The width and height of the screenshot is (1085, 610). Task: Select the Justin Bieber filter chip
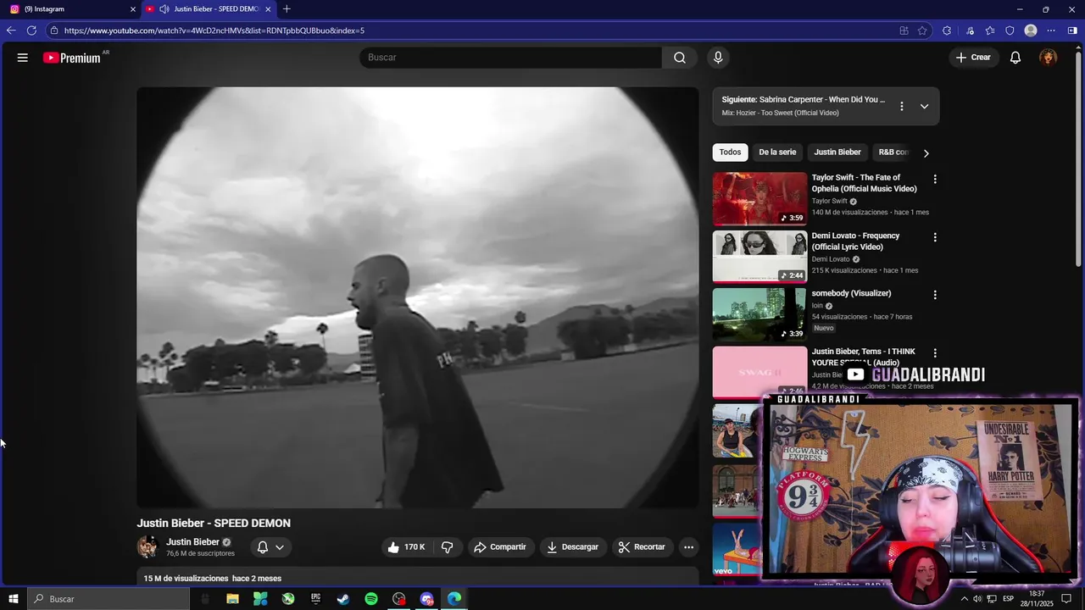(837, 152)
